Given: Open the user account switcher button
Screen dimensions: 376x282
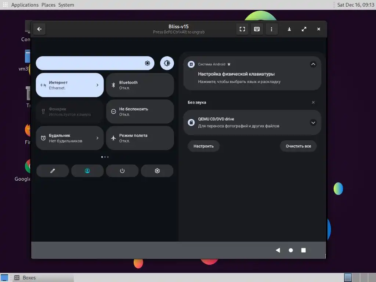Looking at the screenshot, I should [87, 171].
